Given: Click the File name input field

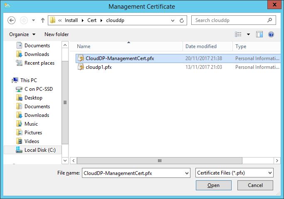Looking at the screenshot, I should coord(133,173).
